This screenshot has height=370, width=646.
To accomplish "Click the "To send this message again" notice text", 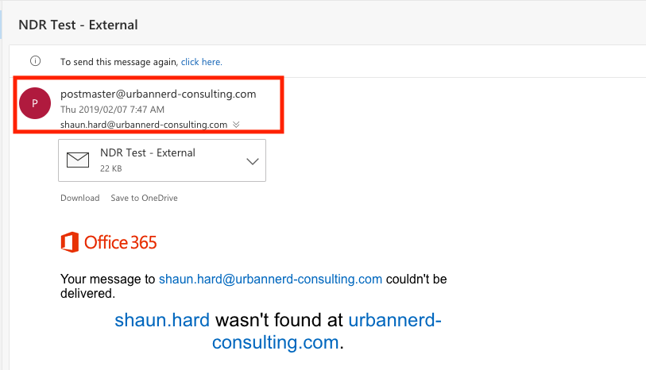I will [119, 62].
